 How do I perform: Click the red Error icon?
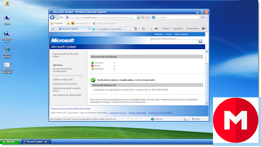click(x=93, y=66)
